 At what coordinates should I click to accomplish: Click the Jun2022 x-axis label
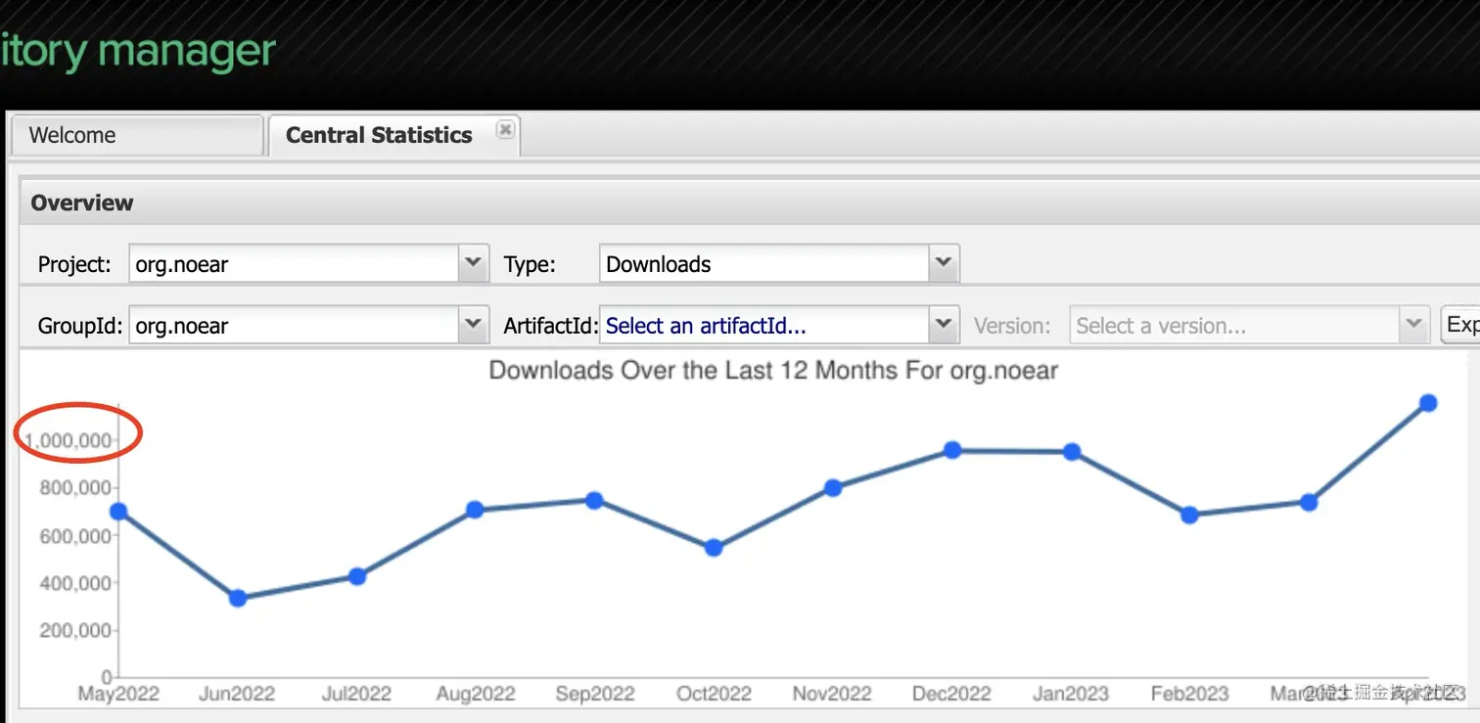point(237,694)
